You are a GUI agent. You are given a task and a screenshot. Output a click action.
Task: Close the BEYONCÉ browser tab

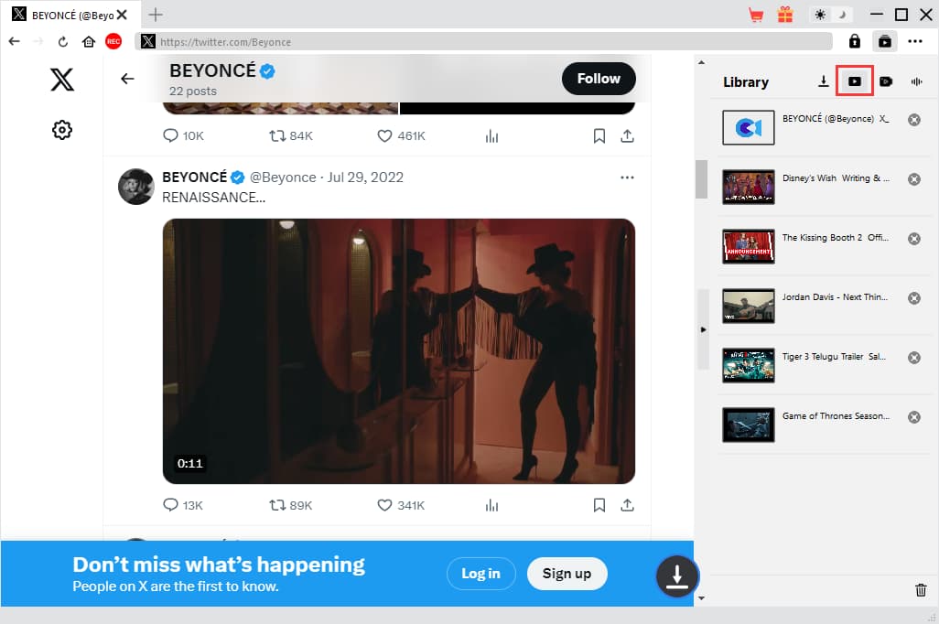point(122,15)
